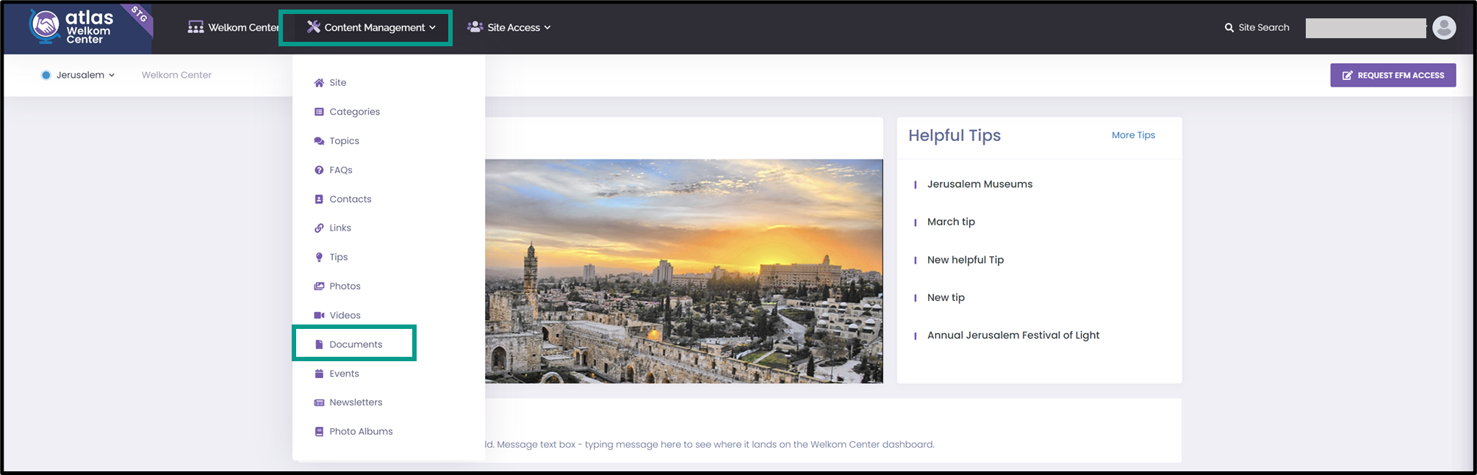1477x475 pixels.
Task: Click the Photos images icon
Action: (x=319, y=286)
